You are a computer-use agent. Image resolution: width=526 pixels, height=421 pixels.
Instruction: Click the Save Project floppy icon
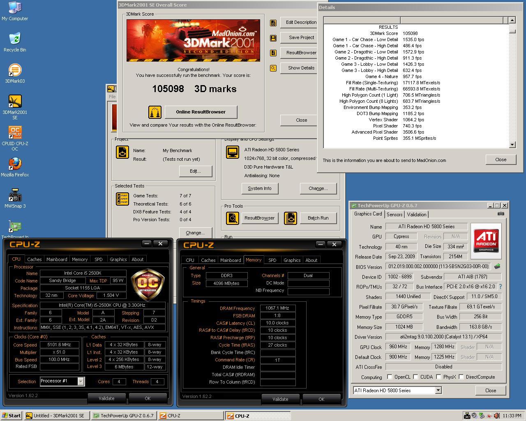pyautogui.click(x=273, y=38)
